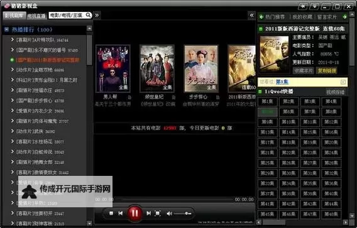Click the yellow 复制链接 button
The height and width of the screenshot is (228, 357).
coord(327,70)
